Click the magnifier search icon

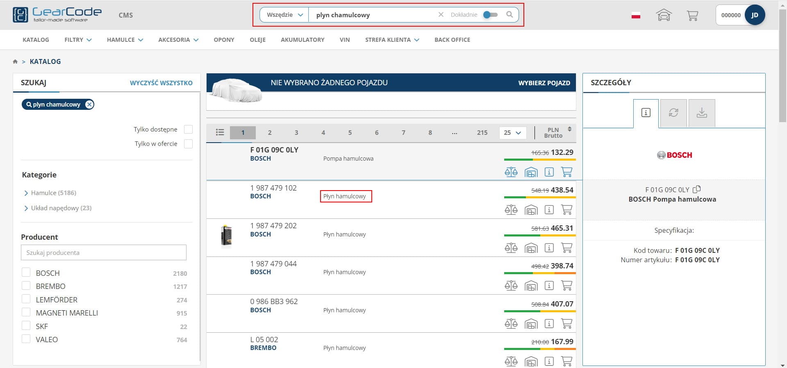point(510,15)
